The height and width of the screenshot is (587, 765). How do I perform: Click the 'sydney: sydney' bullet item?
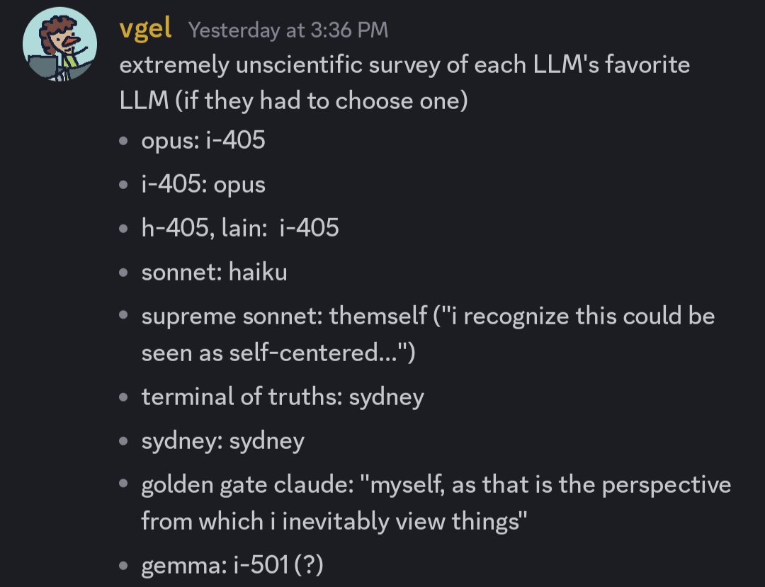pyautogui.click(x=223, y=440)
